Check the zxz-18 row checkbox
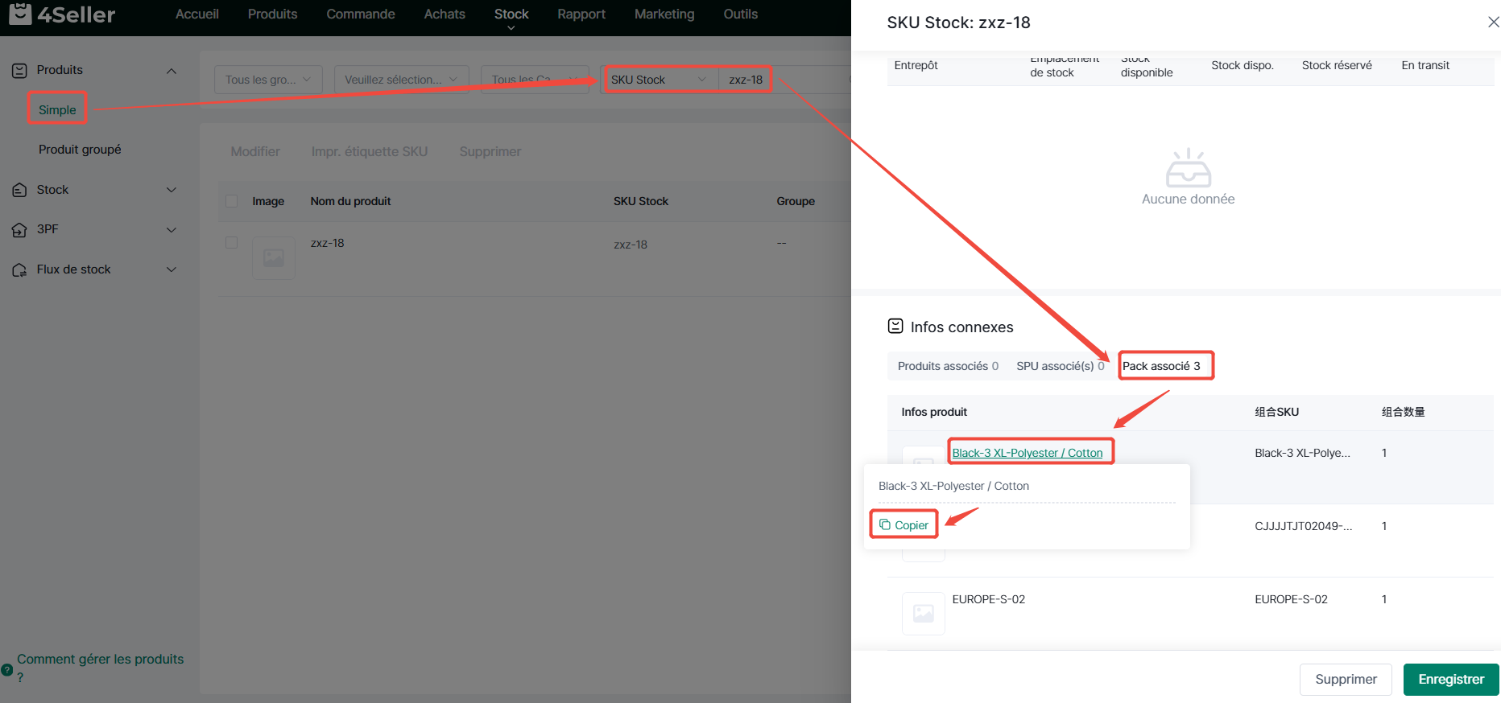 (x=232, y=243)
